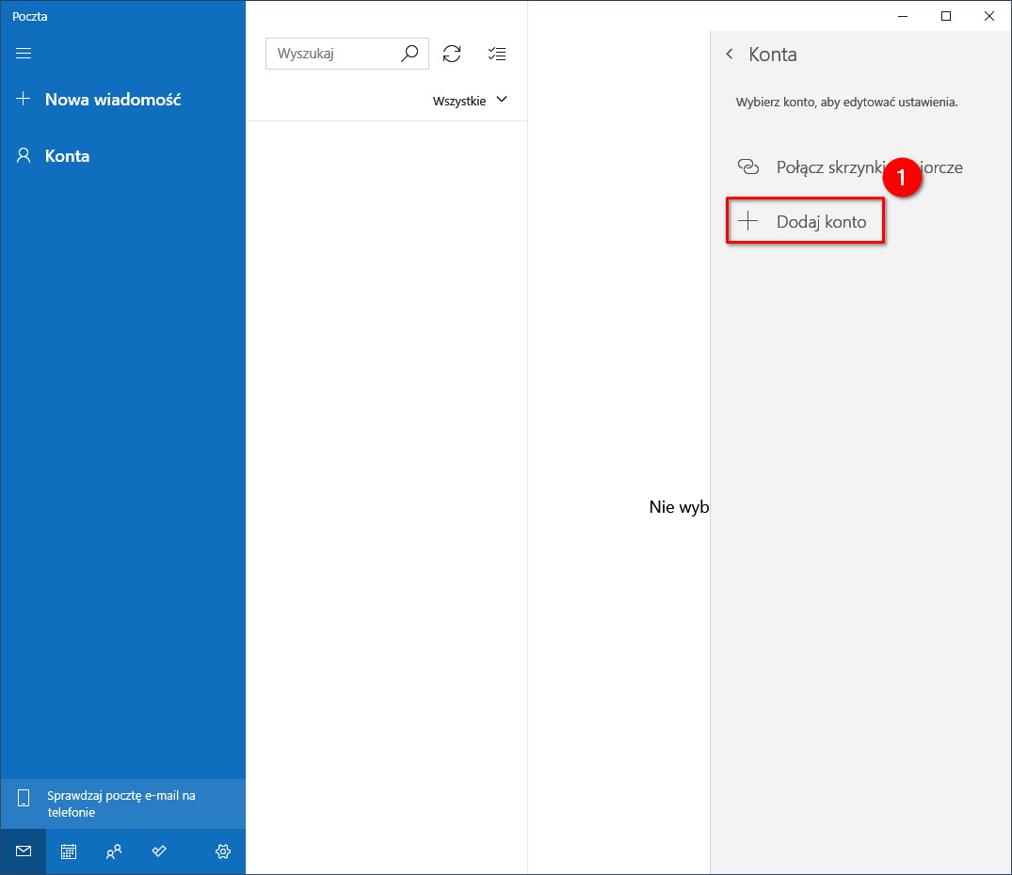Maximize the Poczta window
Viewport: 1012px width, 875px height.
[946, 16]
